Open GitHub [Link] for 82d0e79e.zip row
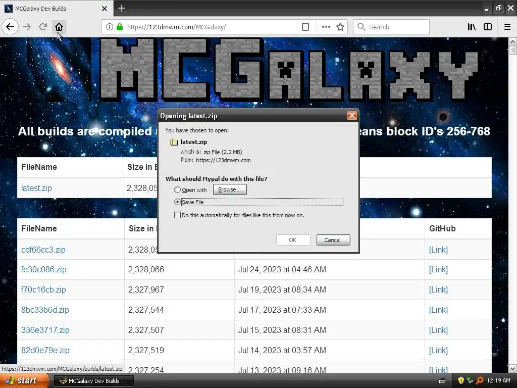The image size is (517, 388). (x=438, y=350)
